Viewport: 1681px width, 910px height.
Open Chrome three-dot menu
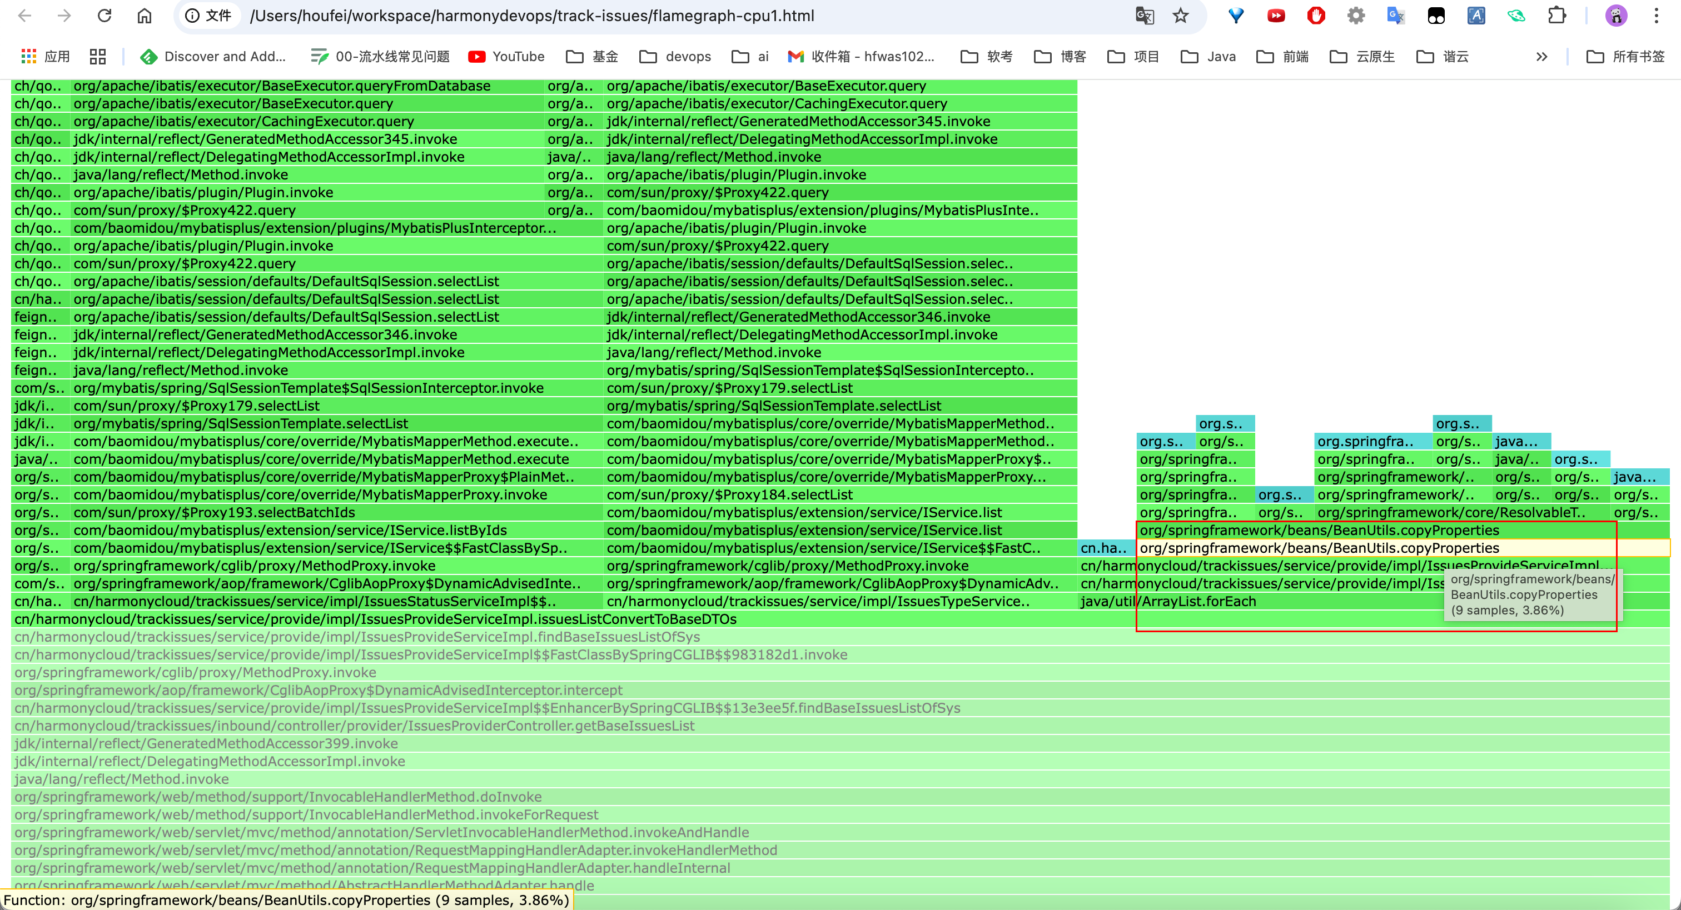(1656, 16)
